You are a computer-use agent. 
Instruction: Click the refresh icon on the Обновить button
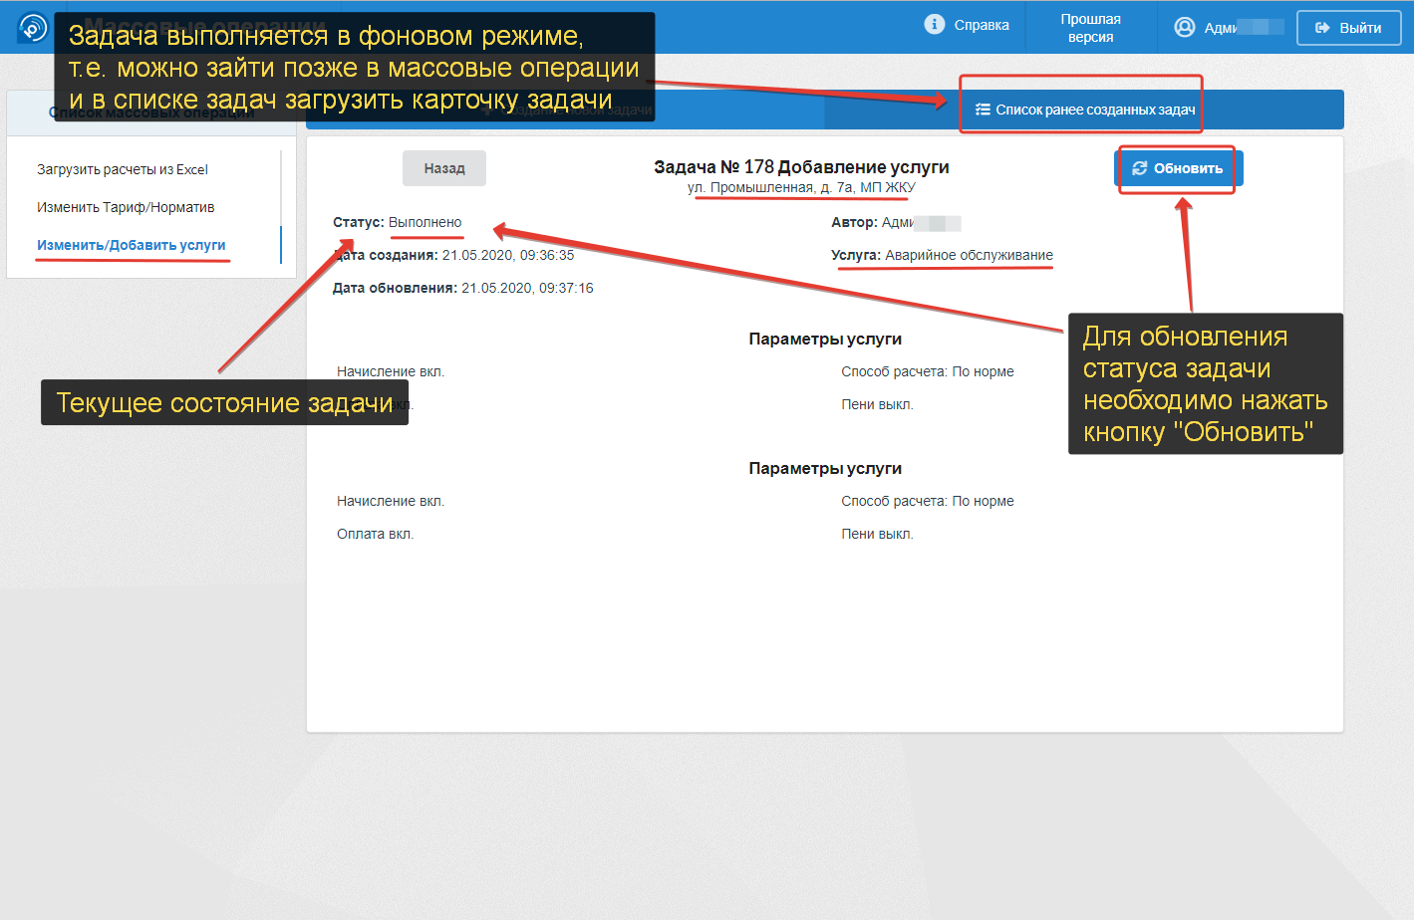coord(1139,168)
